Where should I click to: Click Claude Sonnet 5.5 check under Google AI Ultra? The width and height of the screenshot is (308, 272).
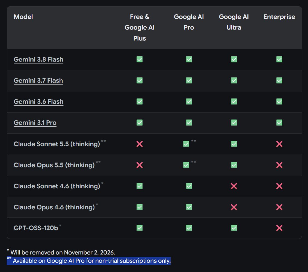(x=234, y=144)
